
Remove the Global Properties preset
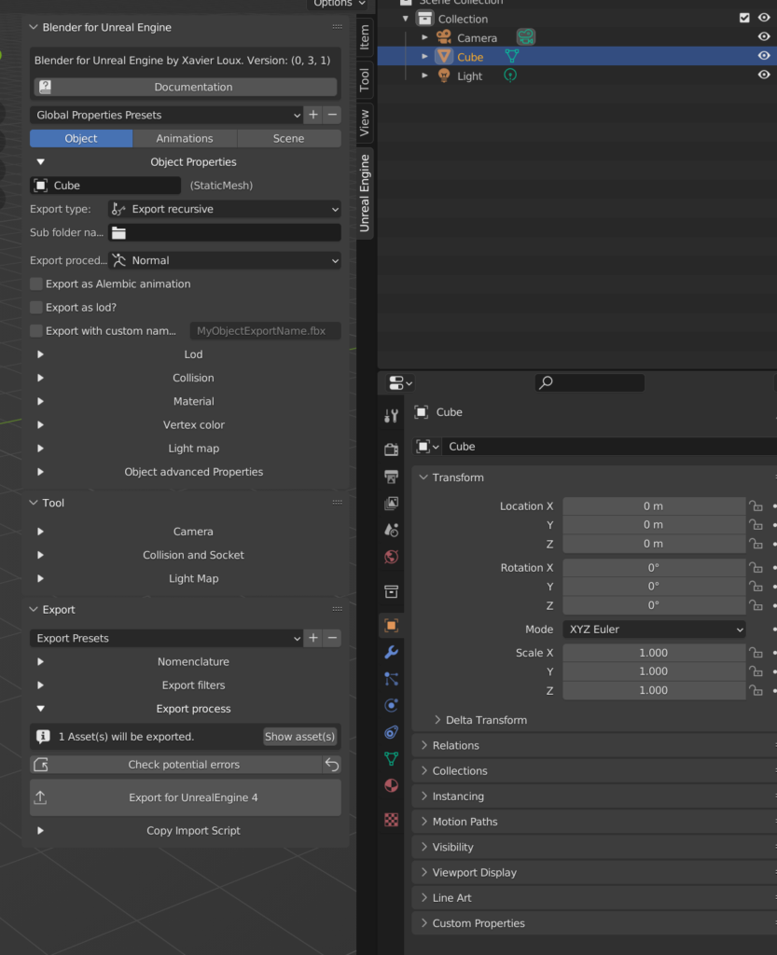coord(332,115)
